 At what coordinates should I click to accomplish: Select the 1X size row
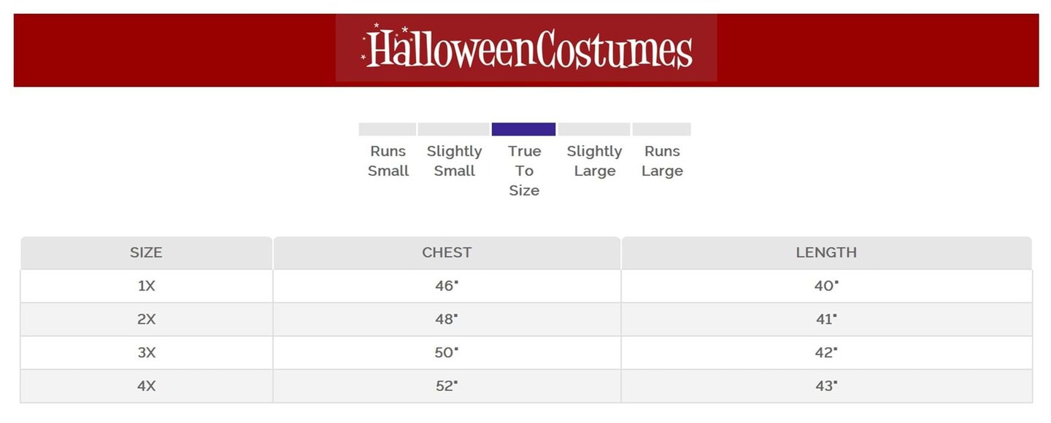(147, 286)
